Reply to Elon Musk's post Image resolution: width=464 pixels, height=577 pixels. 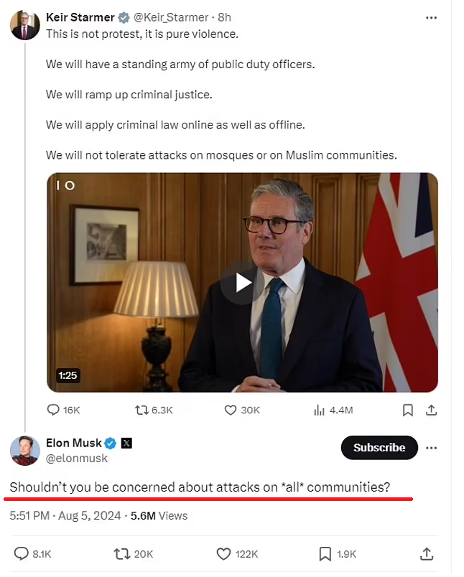tap(22, 554)
